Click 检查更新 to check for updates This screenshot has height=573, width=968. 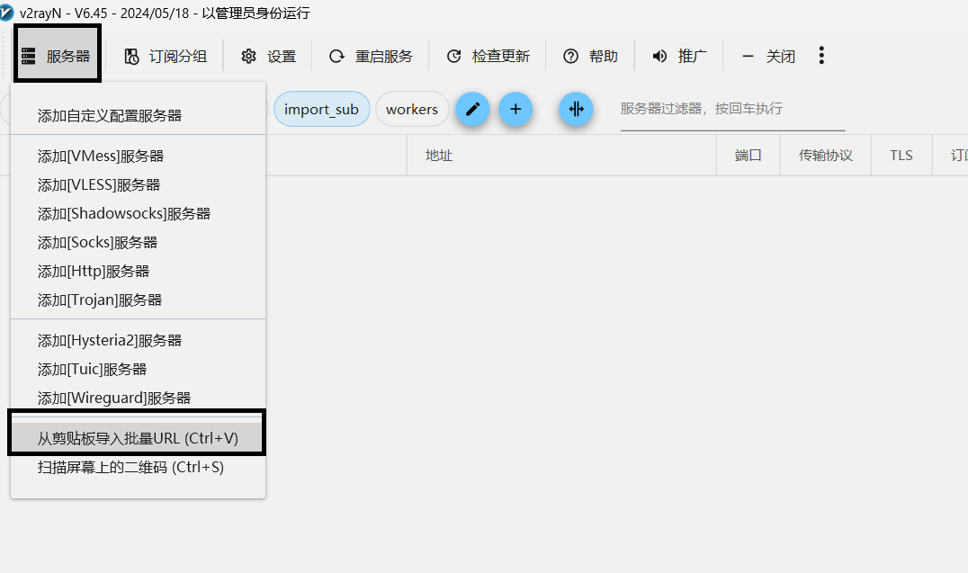(x=488, y=56)
